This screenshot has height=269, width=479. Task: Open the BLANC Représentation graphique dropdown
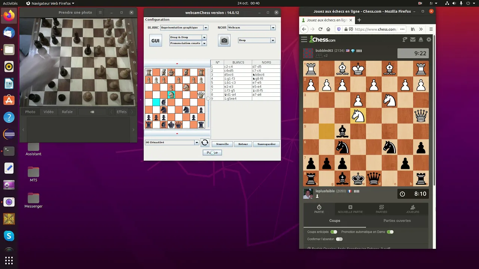(x=184, y=28)
